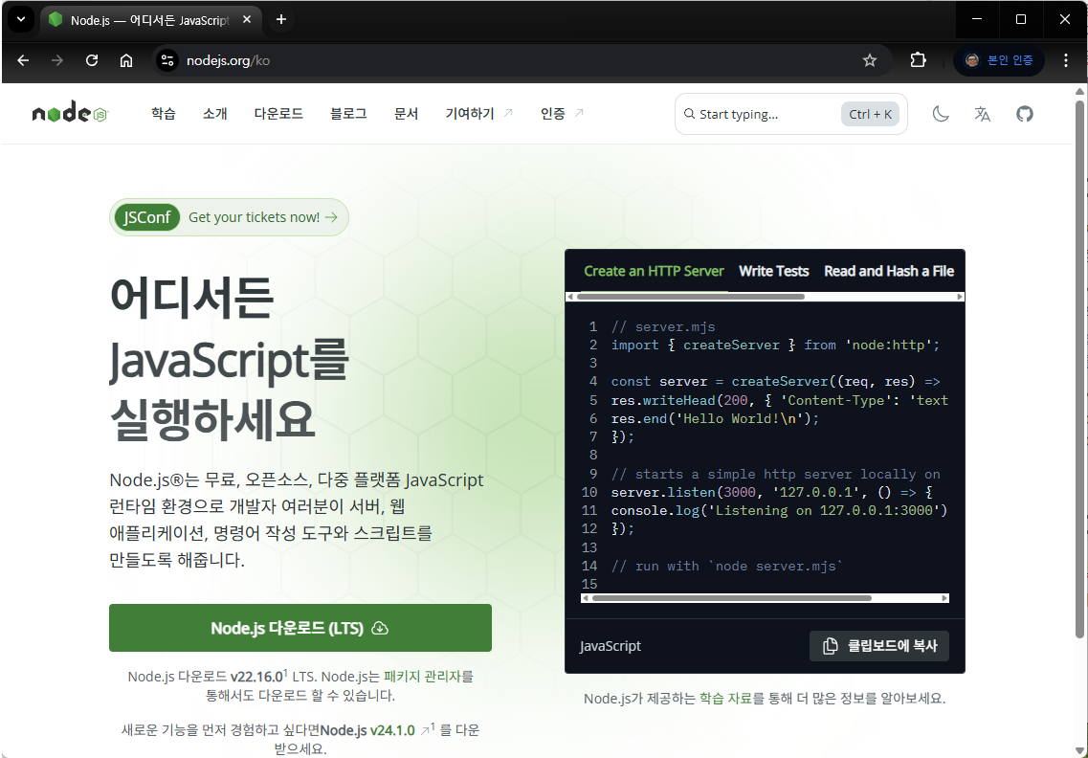Click the Node.js logo in the header
This screenshot has height=758, width=1088.
point(70,113)
